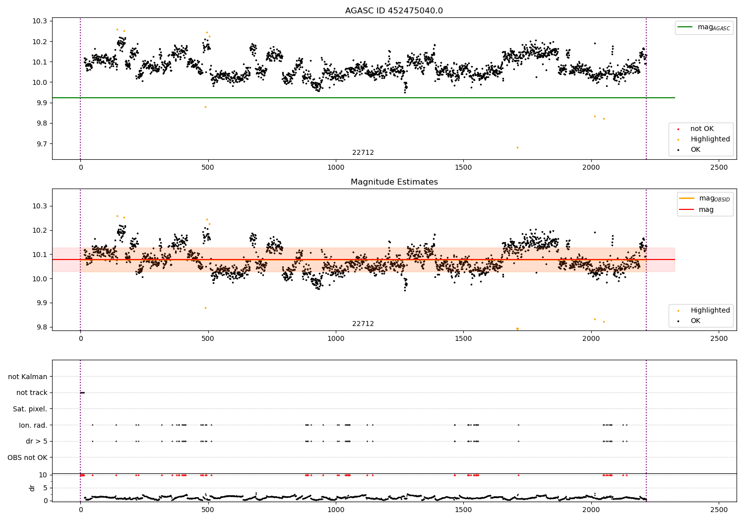This screenshot has height=521, width=744.
Task: Click the 'AGASC ID 452475040.0' plot title
Action: (x=394, y=11)
